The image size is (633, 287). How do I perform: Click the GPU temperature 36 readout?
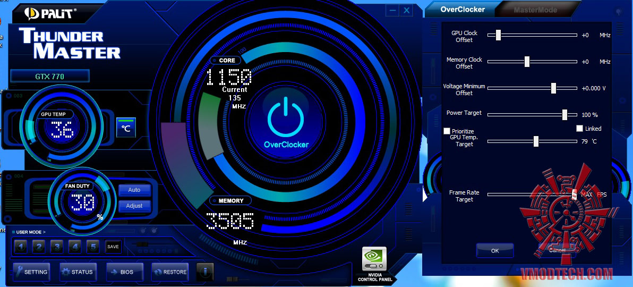pos(62,130)
